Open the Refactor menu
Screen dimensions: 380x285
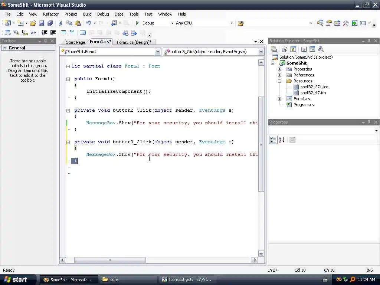point(51,14)
